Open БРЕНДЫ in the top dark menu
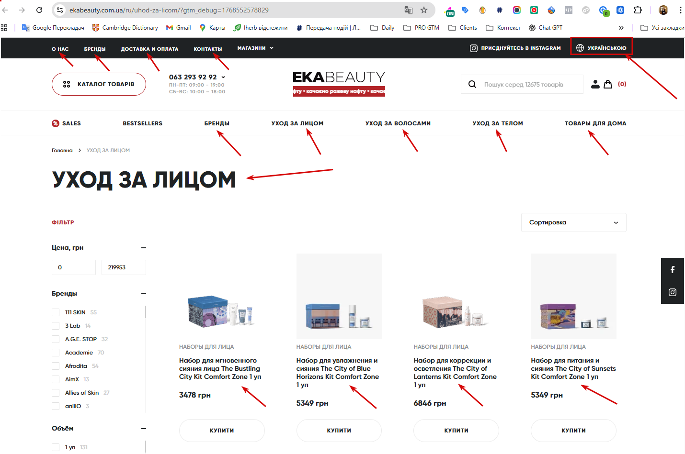This screenshot has height=454, width=685. [95, 49]
